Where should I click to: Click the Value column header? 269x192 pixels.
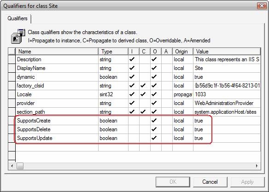point(227,52)
